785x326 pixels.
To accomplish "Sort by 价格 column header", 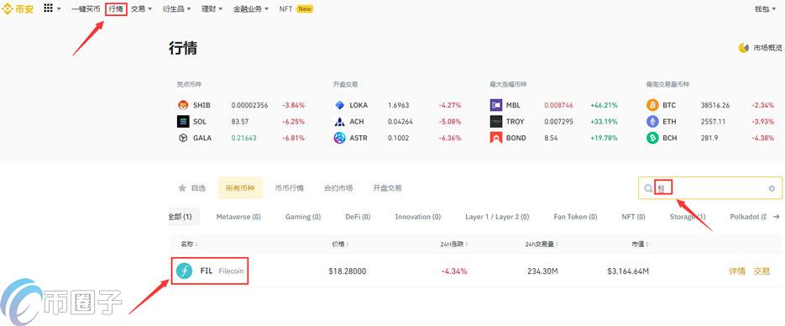I will click(x=340, y=244).
